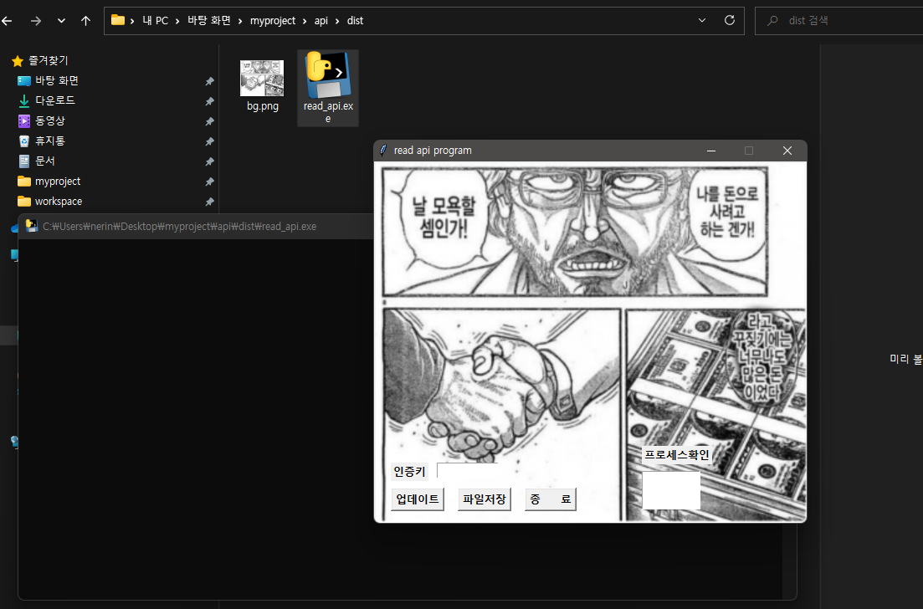Screen dimensions: 923x609
Task: Unpin 휴지통 pin icon
Action: tap(209, 141)
